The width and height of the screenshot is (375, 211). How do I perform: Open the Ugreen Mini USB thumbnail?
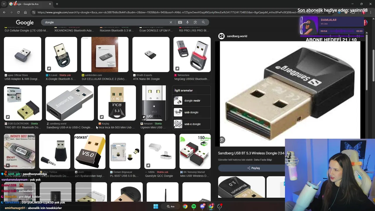pyautogui.click(x=154, y=103)
